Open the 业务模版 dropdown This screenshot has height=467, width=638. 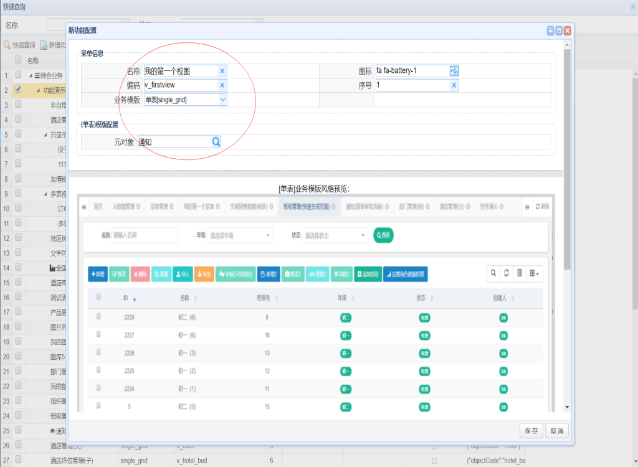pyautogui.click(x=223, y=100)
